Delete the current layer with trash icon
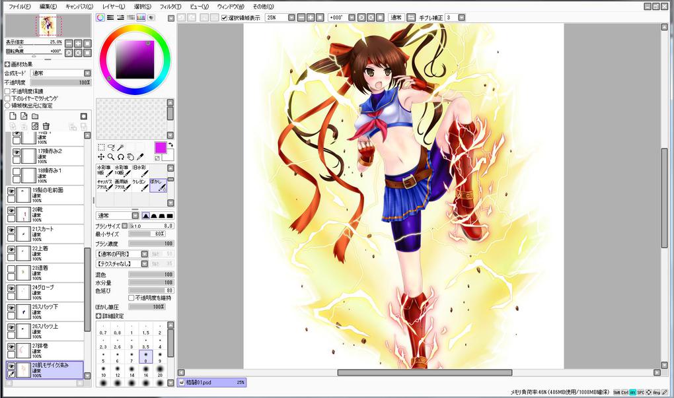The image size is (674, 398). [46, 126]
